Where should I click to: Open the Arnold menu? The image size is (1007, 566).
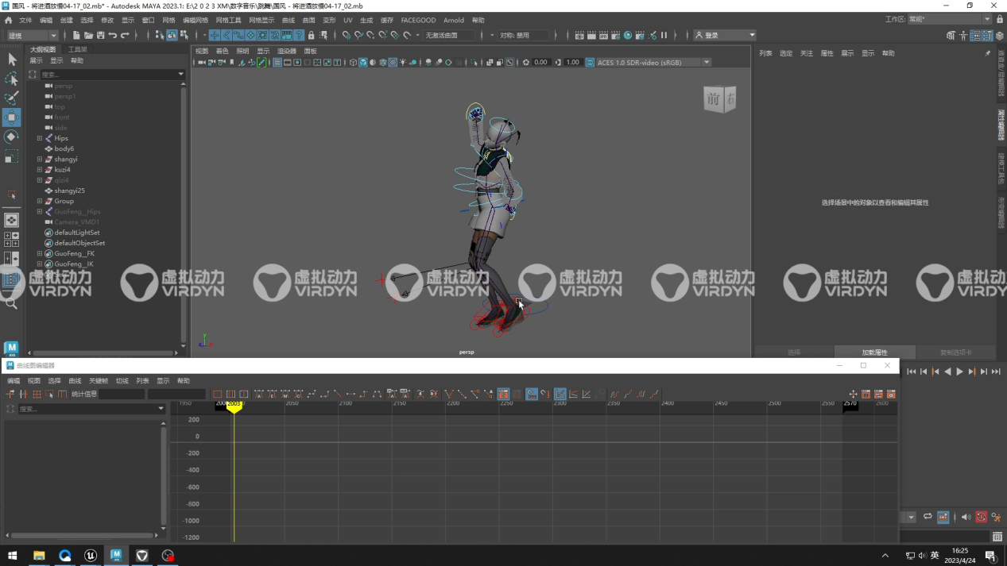click(453, 20)
